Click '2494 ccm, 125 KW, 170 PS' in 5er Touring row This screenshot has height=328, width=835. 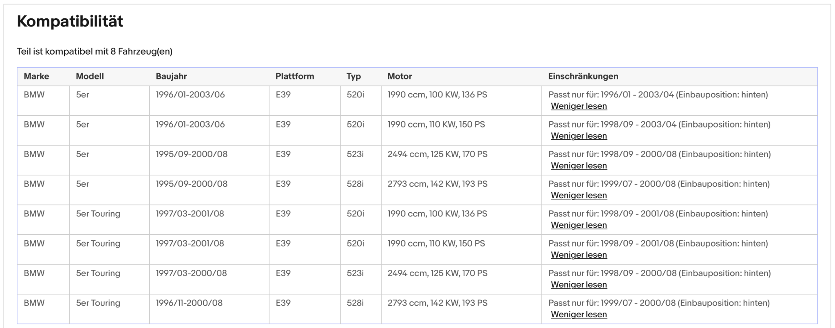pyautogui.click(x=437, y=273)
